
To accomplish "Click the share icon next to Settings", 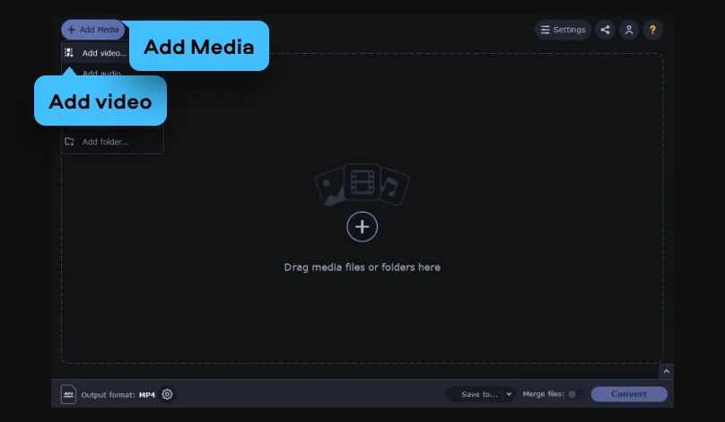I will 605,30.
